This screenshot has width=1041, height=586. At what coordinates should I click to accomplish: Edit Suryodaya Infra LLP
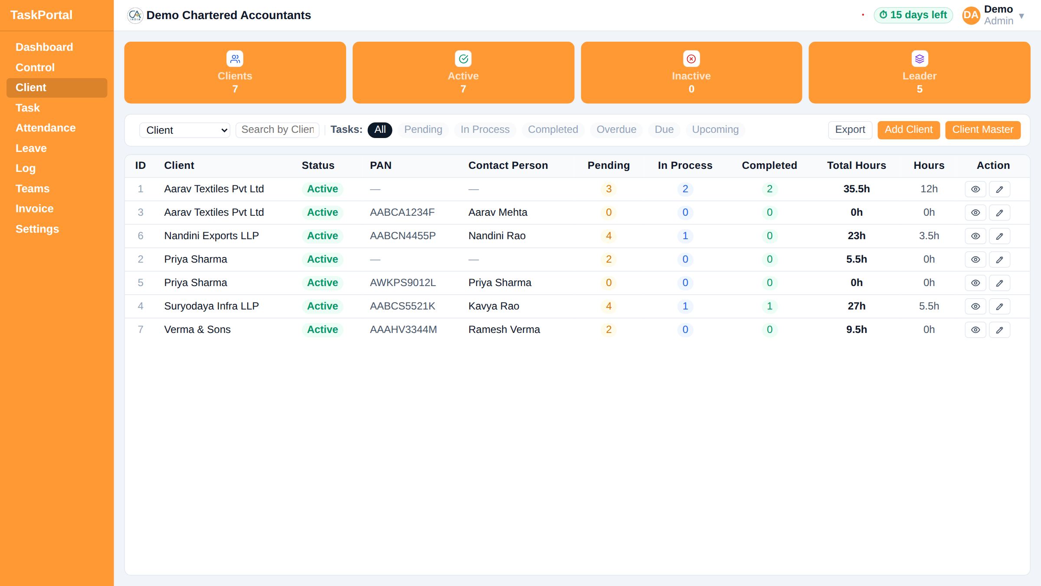coord(999,306)
